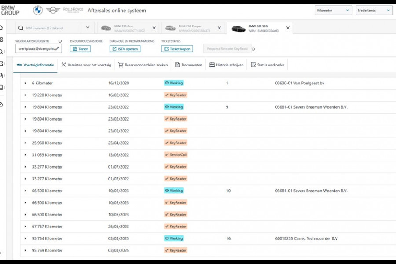This screenshot has height=264, width=396.
Task: Click the Request Remote KeyRead button
Action: point(227,49)
